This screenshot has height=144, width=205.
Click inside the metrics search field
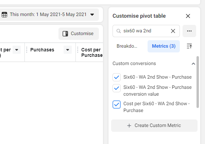point(146,31)
